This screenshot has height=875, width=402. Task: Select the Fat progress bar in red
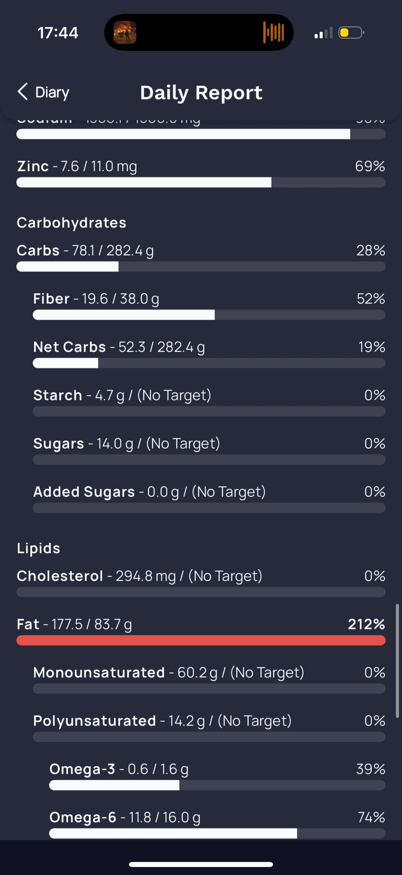point(201,640)
